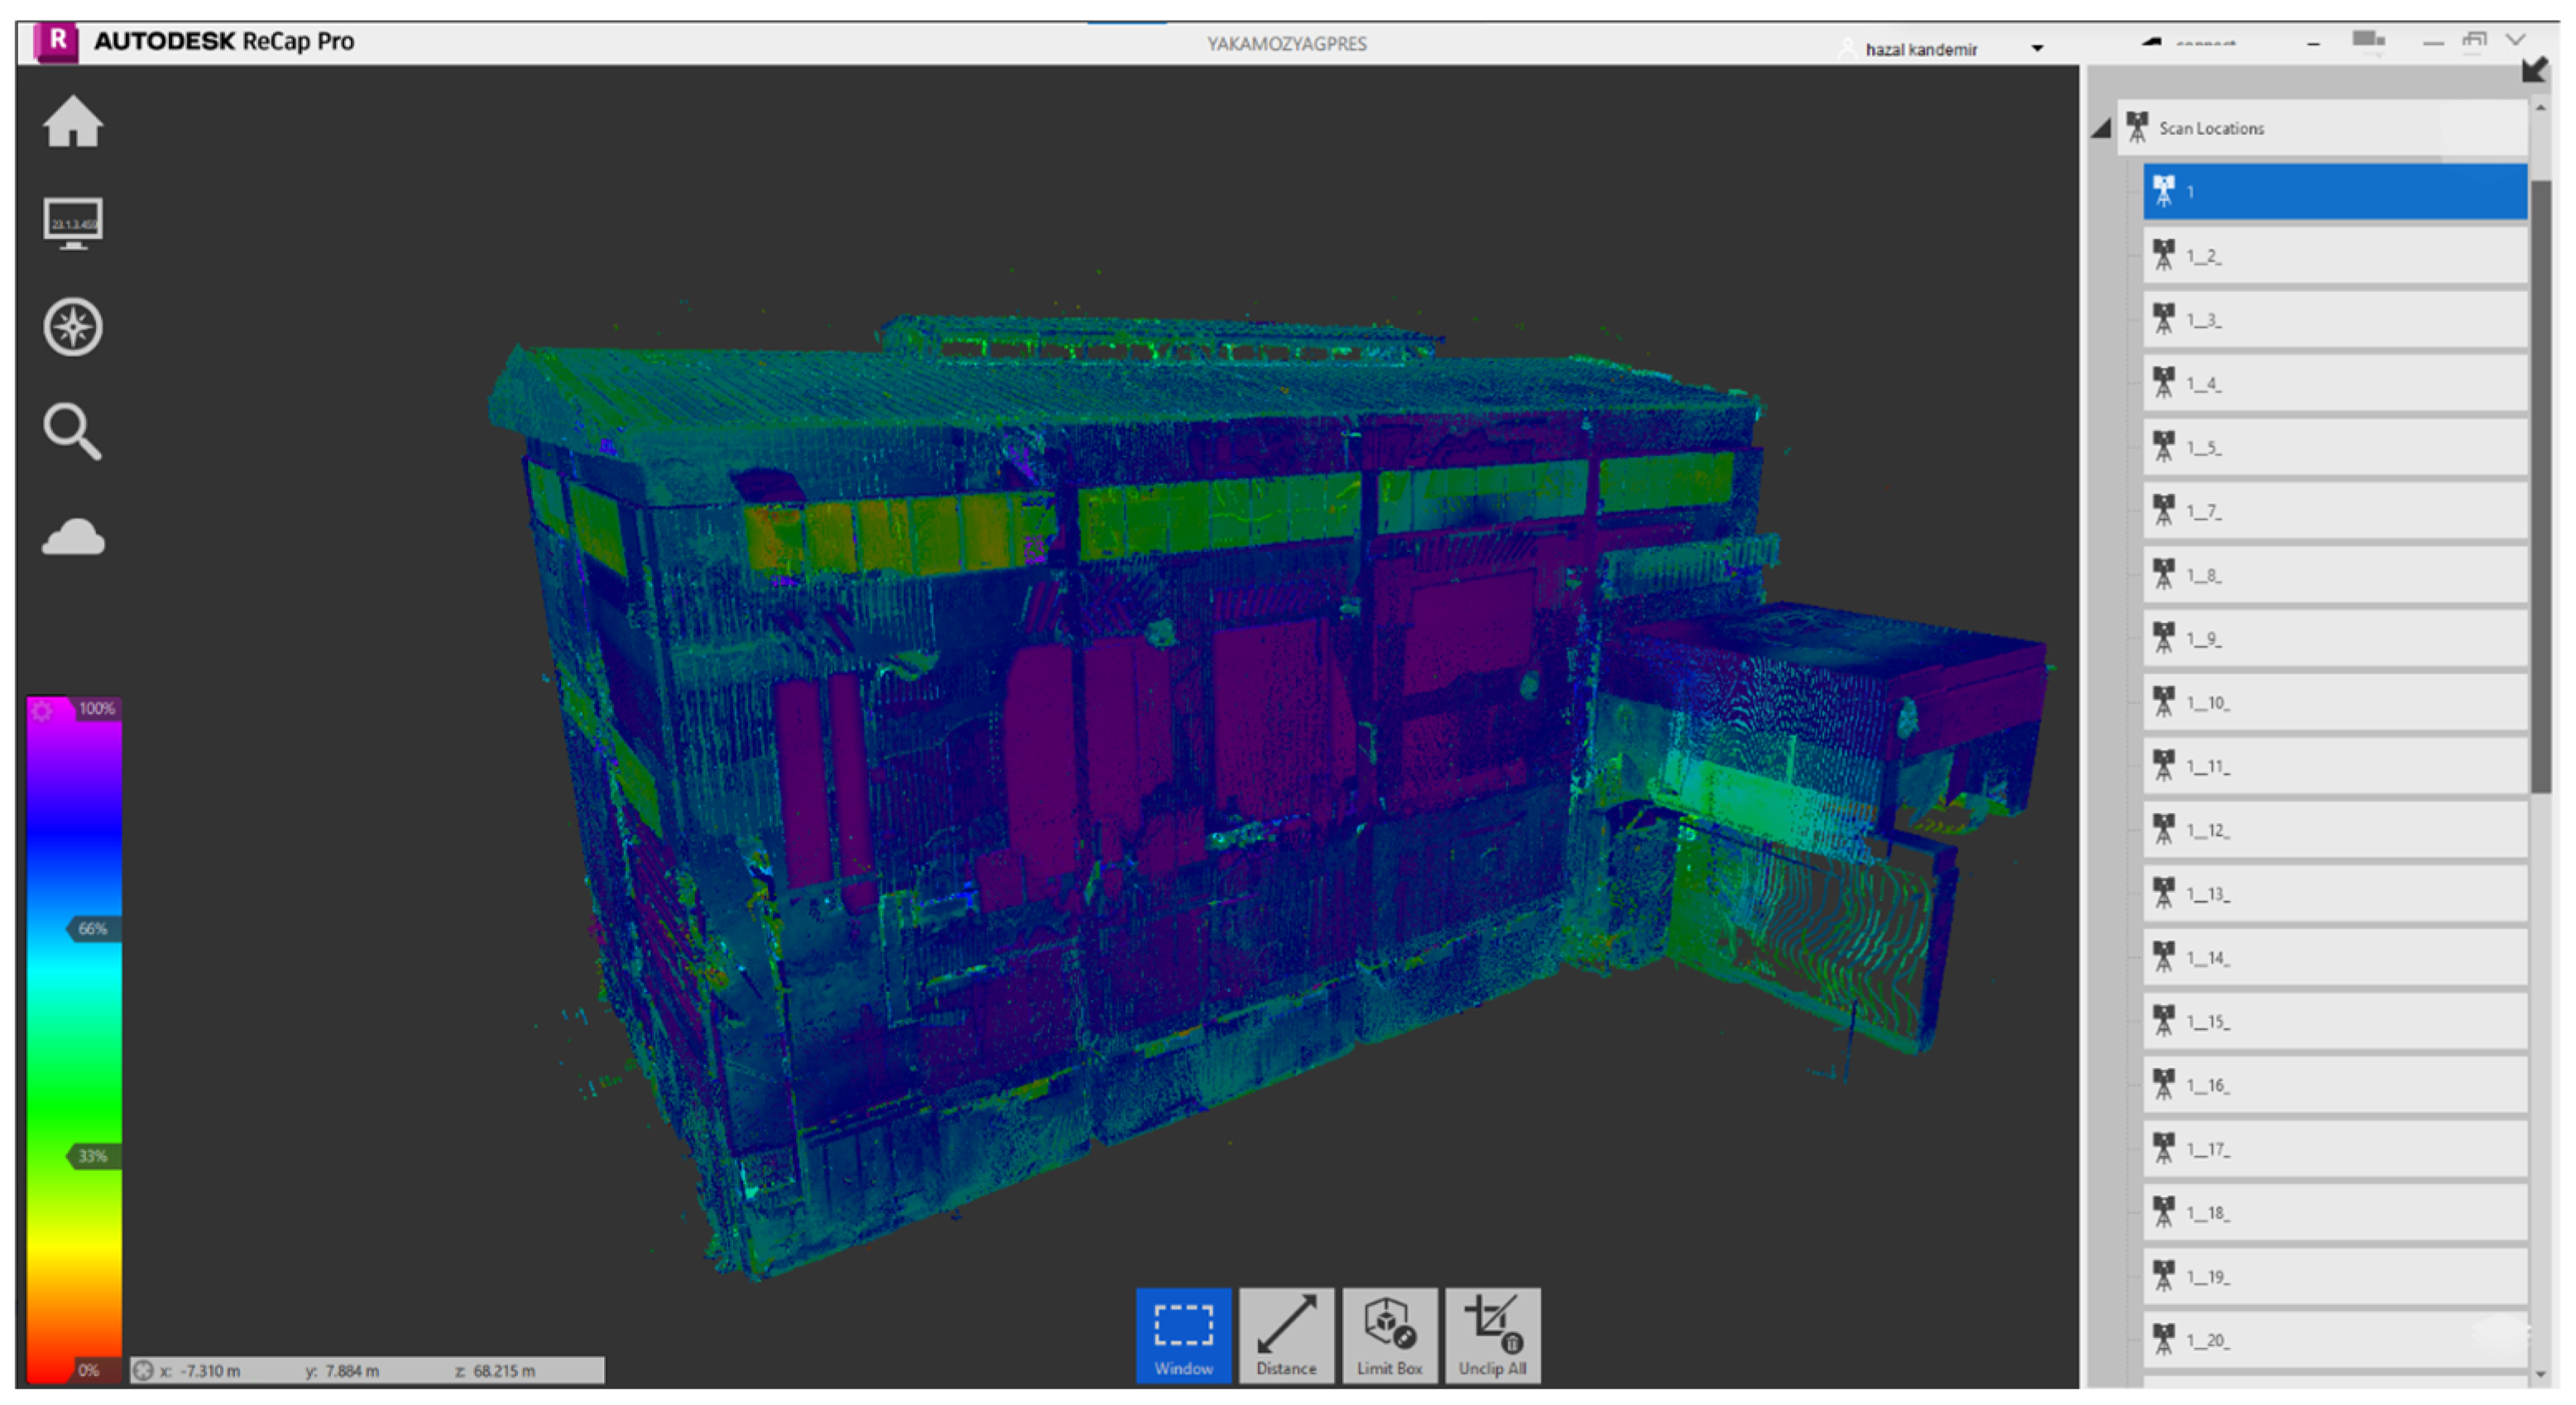Viewport: 2576px width, 1405px height.
Task: Select the Distance measuring tool
Action: click(x=1286, y=1335)
